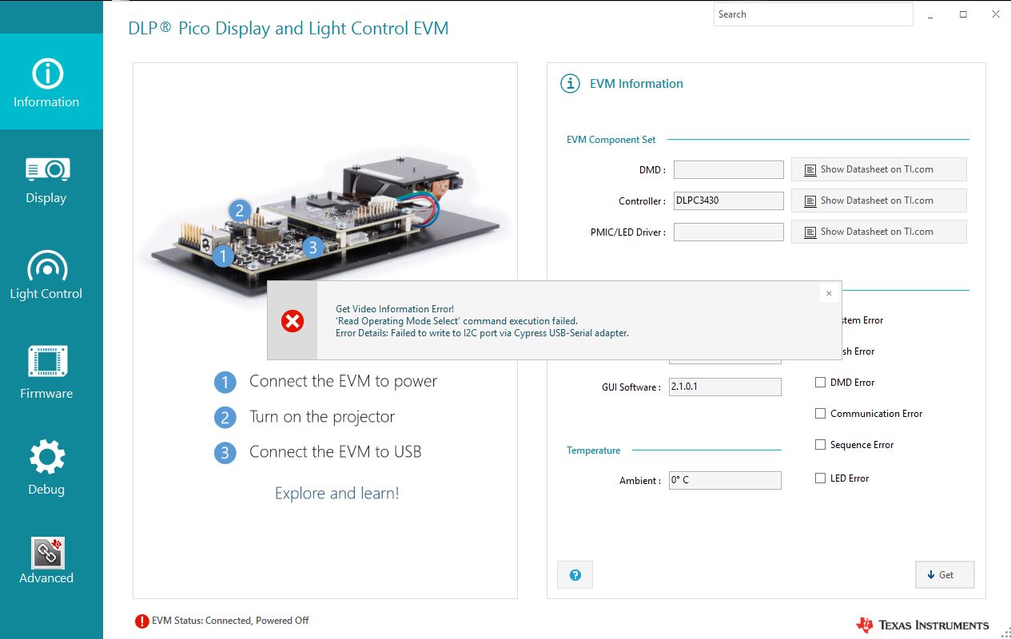
Task: Close the Get Video Information error dialog
Action: [829, 293]
